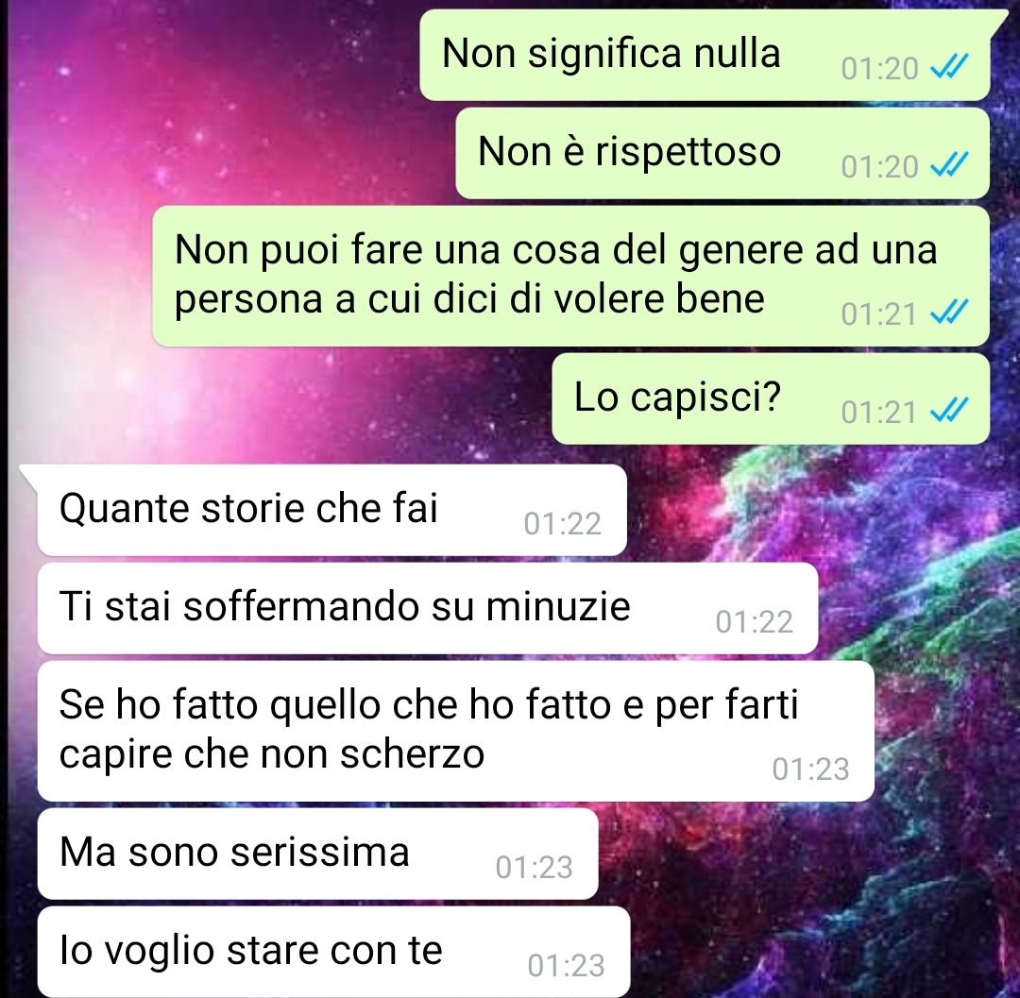Click 01:23 timestamp on "Io voglio stare con te"

(x=567, y=966)
